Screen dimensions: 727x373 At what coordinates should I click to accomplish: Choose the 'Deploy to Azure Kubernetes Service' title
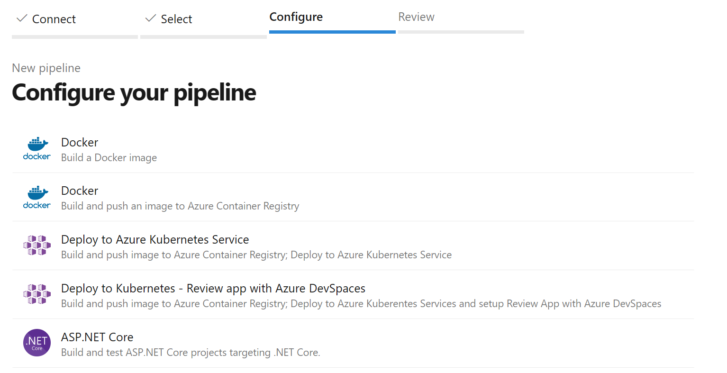coord(155,240)
